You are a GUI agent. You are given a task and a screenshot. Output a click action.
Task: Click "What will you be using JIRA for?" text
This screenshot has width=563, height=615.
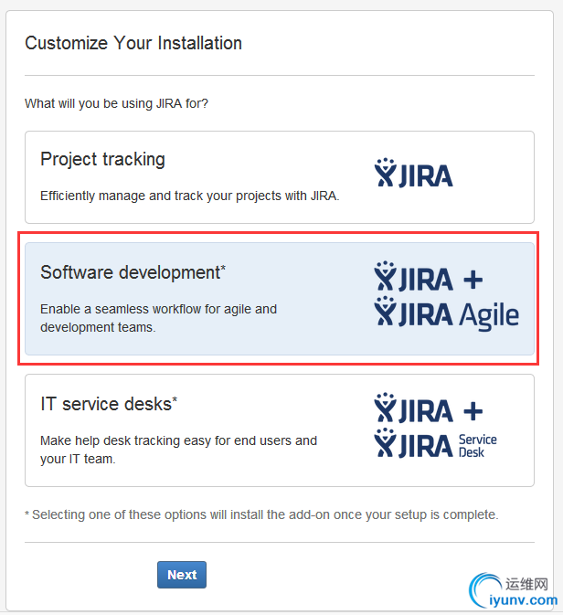click(x=116, y=103)
